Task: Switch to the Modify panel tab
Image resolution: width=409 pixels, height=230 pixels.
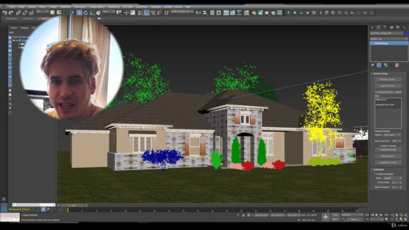Action: tap(378, 27)
